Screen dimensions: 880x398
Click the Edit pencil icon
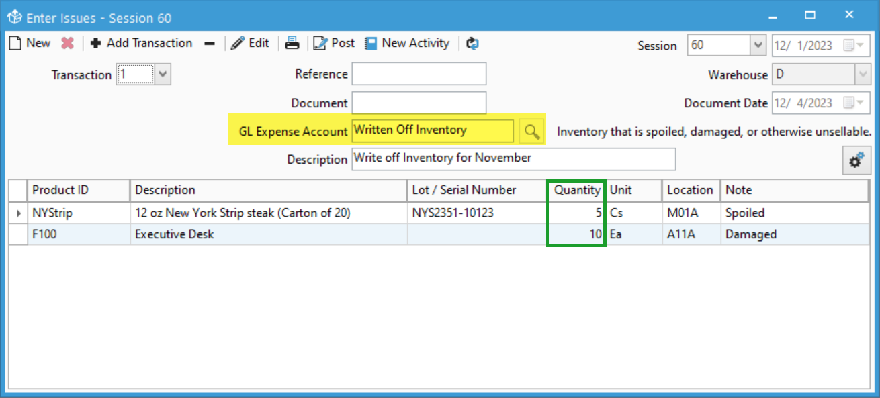click(x=238, y=43)
